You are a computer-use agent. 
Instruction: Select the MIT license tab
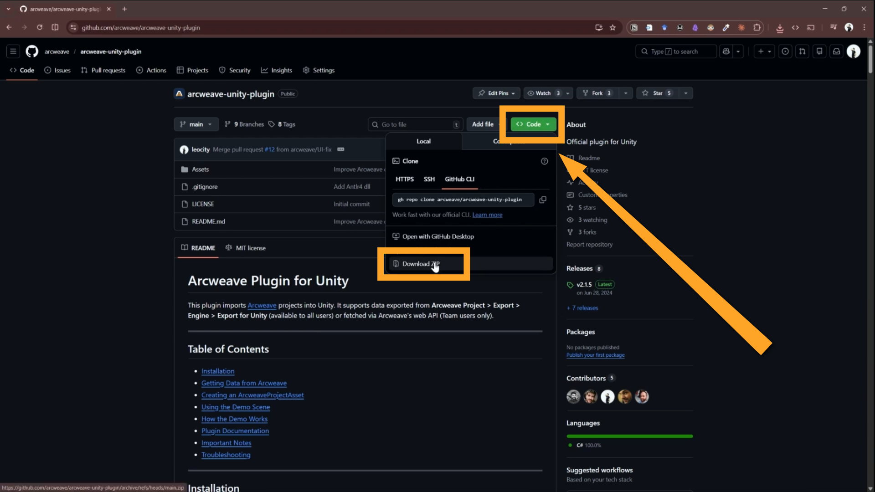[x=245, y=248]
